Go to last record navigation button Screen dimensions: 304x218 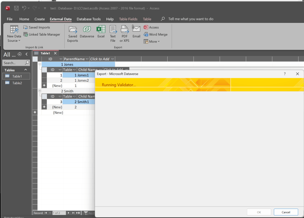click(73, 213)
